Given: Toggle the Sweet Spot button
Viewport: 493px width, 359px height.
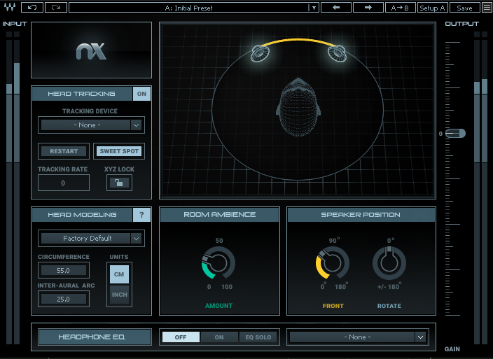Looking at the screenshot, I should [119, 151].
